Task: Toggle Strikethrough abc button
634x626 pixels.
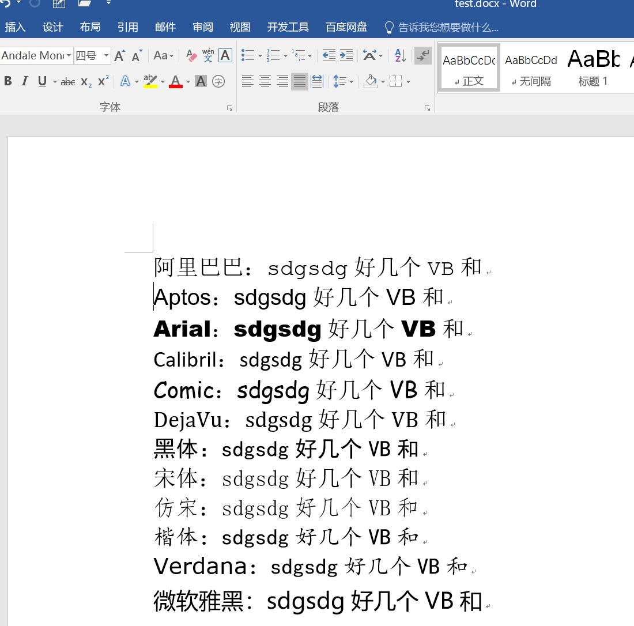Action: (x=67, y=82)
